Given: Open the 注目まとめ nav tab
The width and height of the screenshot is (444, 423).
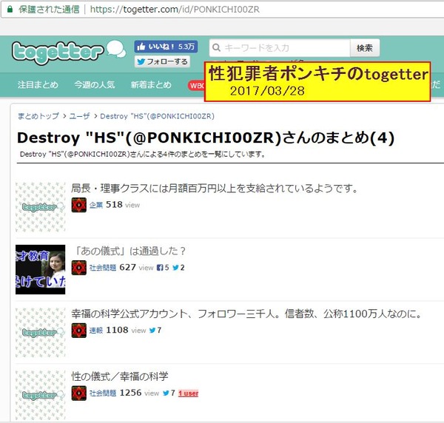Looking at the screenshot, I should (38, 84).
